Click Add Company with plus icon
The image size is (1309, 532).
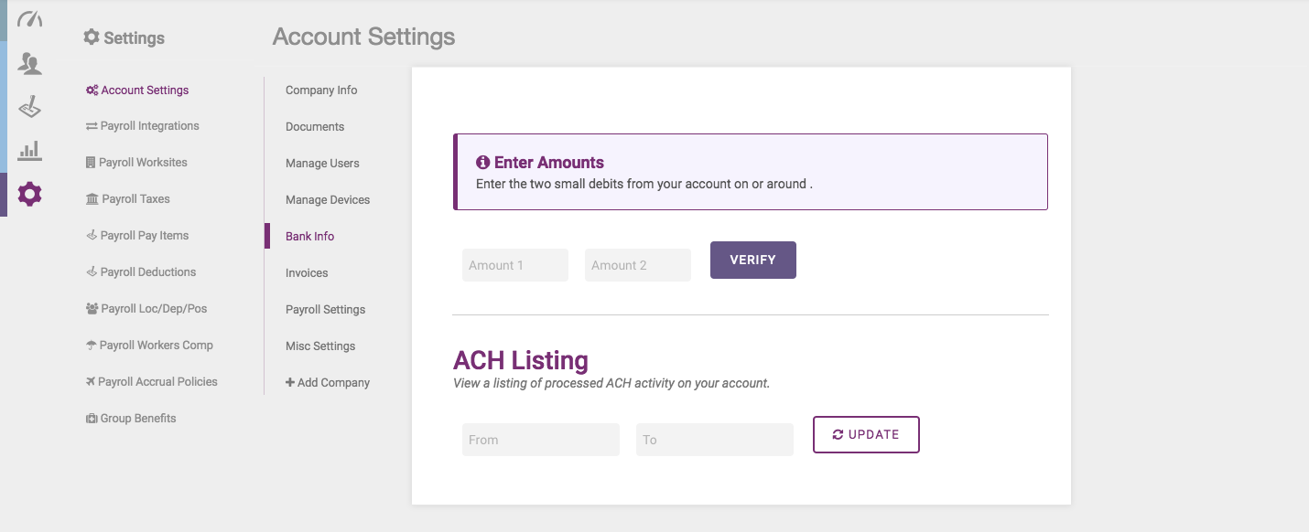coord(328,383)
